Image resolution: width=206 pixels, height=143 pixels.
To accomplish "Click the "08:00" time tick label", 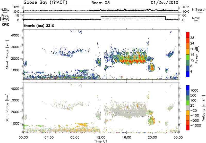I will [x=75, y=138].
